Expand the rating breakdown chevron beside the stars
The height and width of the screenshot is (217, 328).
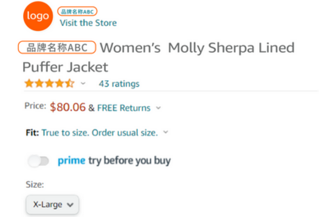point(83,84)
